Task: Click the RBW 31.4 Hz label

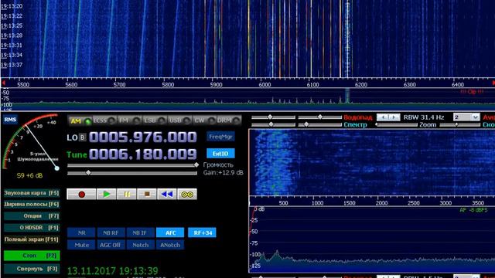Action: pos(424,117)
